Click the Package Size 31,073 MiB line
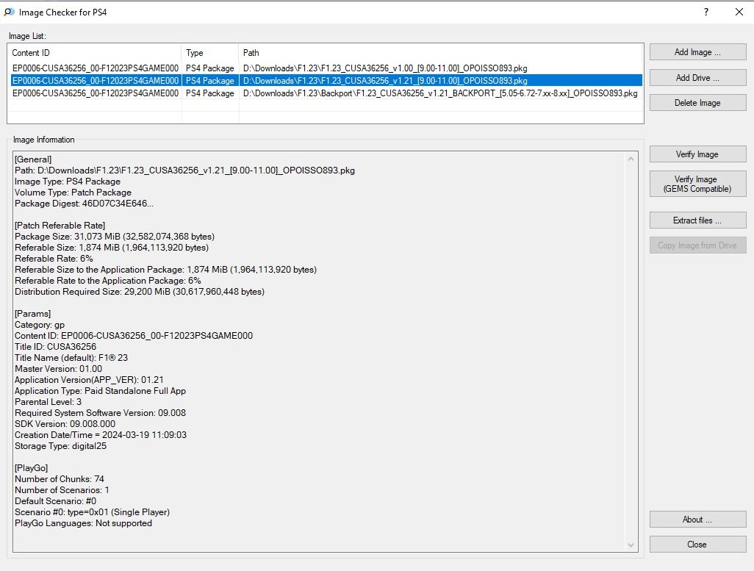754x571 pixels. (x=115, y=236)
